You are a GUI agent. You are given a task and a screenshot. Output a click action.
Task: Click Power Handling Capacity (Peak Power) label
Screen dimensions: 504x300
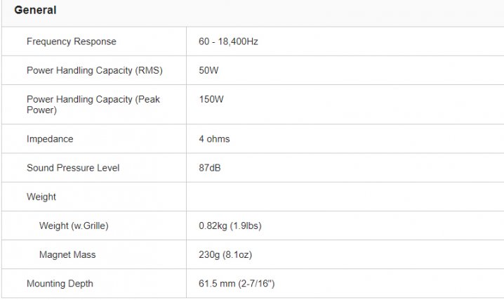[93, 105]
